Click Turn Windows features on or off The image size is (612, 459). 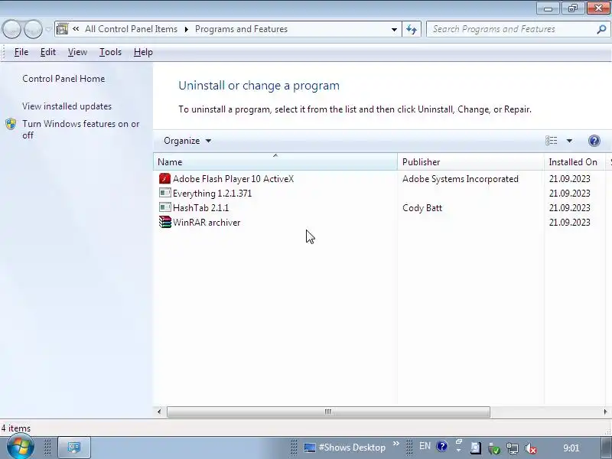pyautogui.click(x=81, y=129)
